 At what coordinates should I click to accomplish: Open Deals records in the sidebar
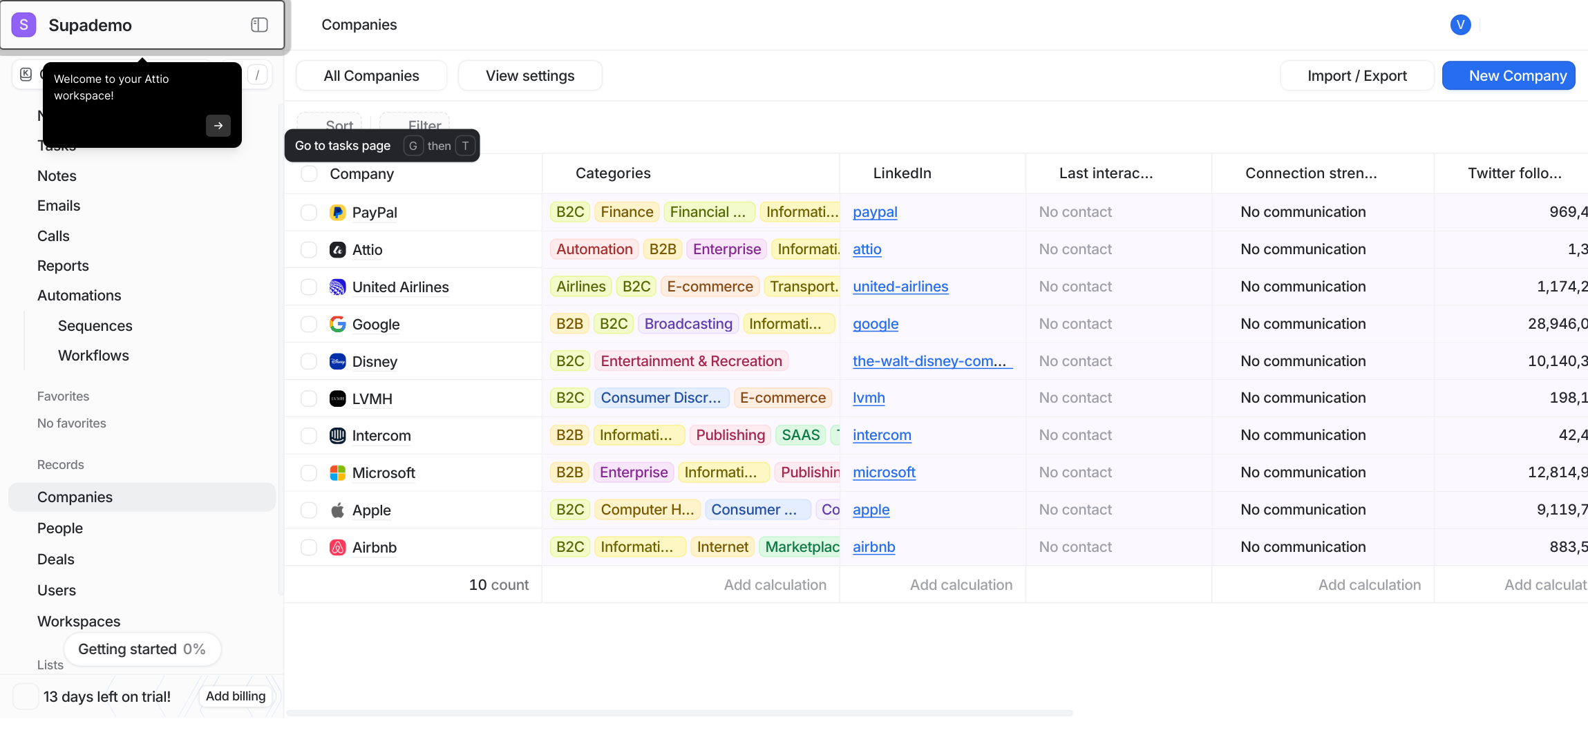(56, 559)
